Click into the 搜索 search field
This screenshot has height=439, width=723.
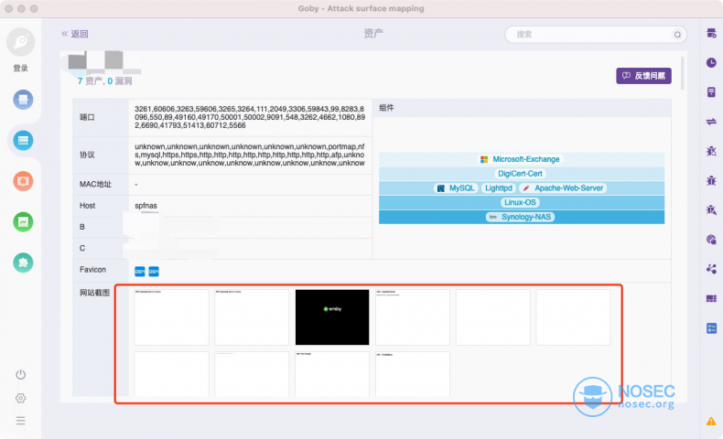[595, 34]
